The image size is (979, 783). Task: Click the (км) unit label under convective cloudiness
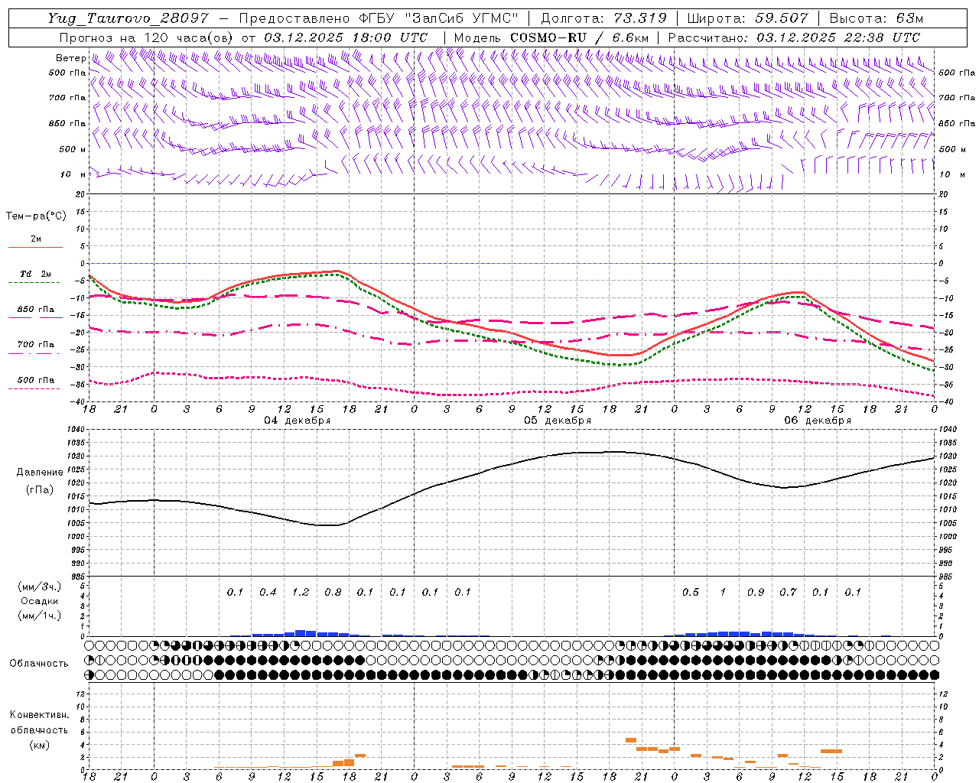39,744
